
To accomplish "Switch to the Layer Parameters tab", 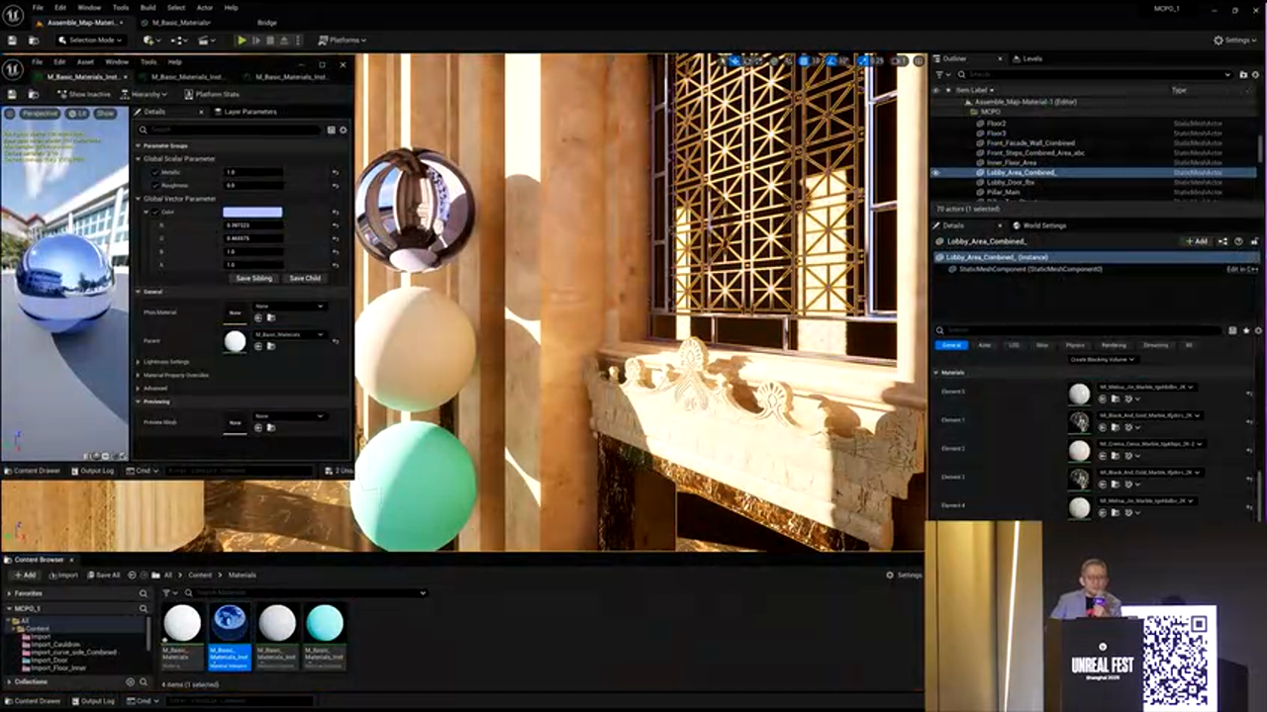I will pos(249,112).
